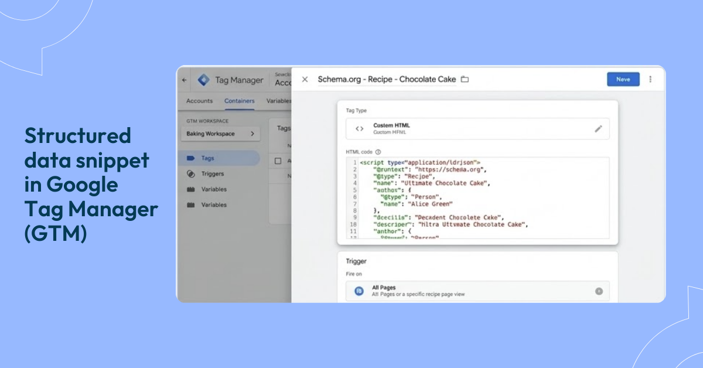Click the folder icon next to the tag name
Viewport: 703px width, 368px height.
(x=465, y=79)
